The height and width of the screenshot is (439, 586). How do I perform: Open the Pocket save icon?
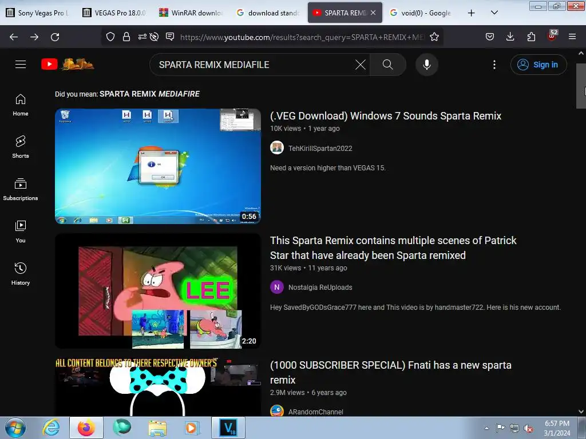point(490,37)
